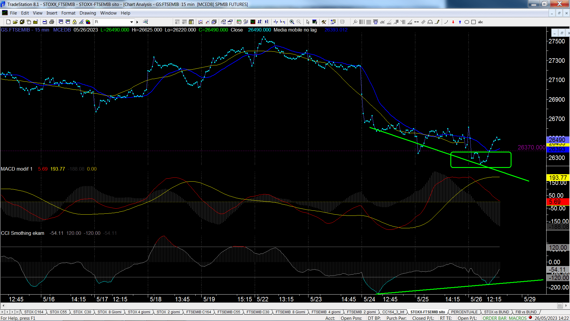Click ORDER BAR in the status bar
The height and width of the screenshot is (321, 570).
495,318
